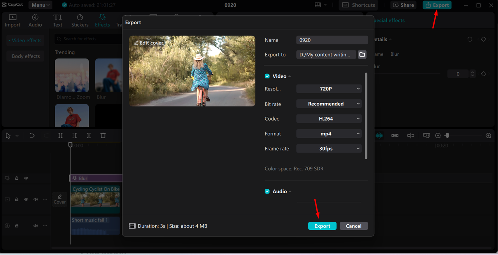Image resolution: width=498 pixels, height=255 pixels.
Task: Mute the Cycling Cyclist video track speaker
Action: pos(35,199)
